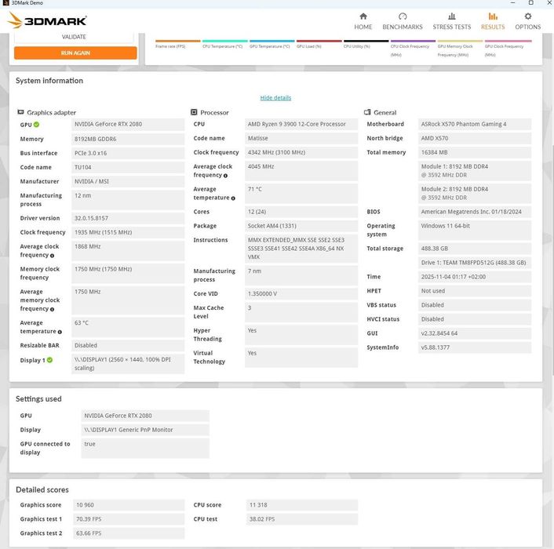Click the Graphics test 1 70.39 FPS value
The height and width of the screenshot is (549, 554).
click(129, 519)
